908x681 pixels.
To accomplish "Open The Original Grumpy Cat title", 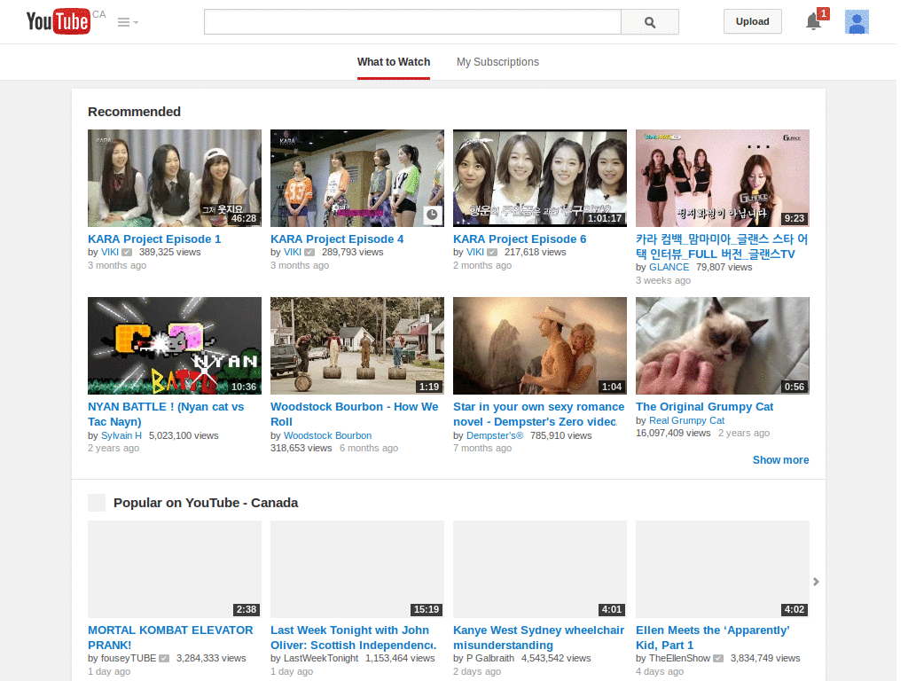I will (x=704, y=407).
